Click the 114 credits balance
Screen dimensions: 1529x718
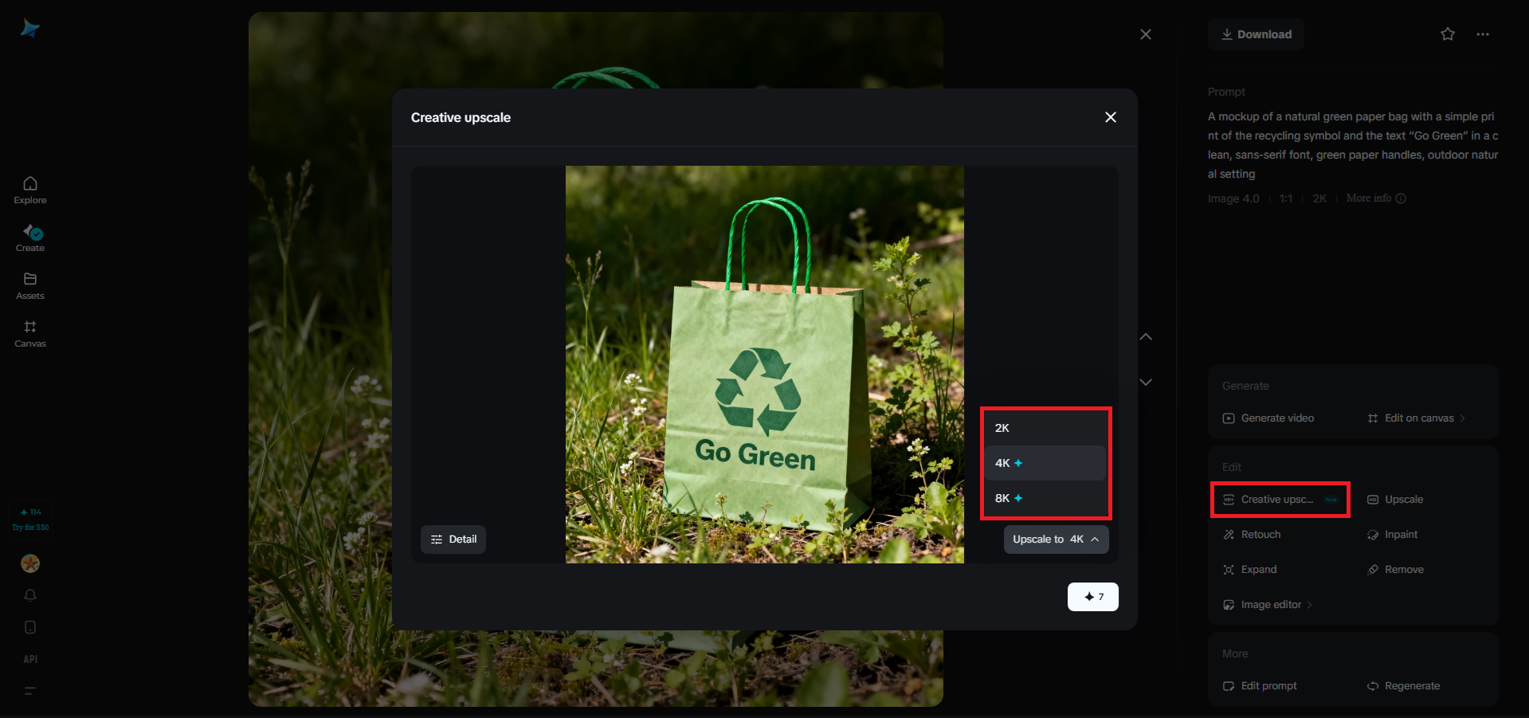(31, 512)
